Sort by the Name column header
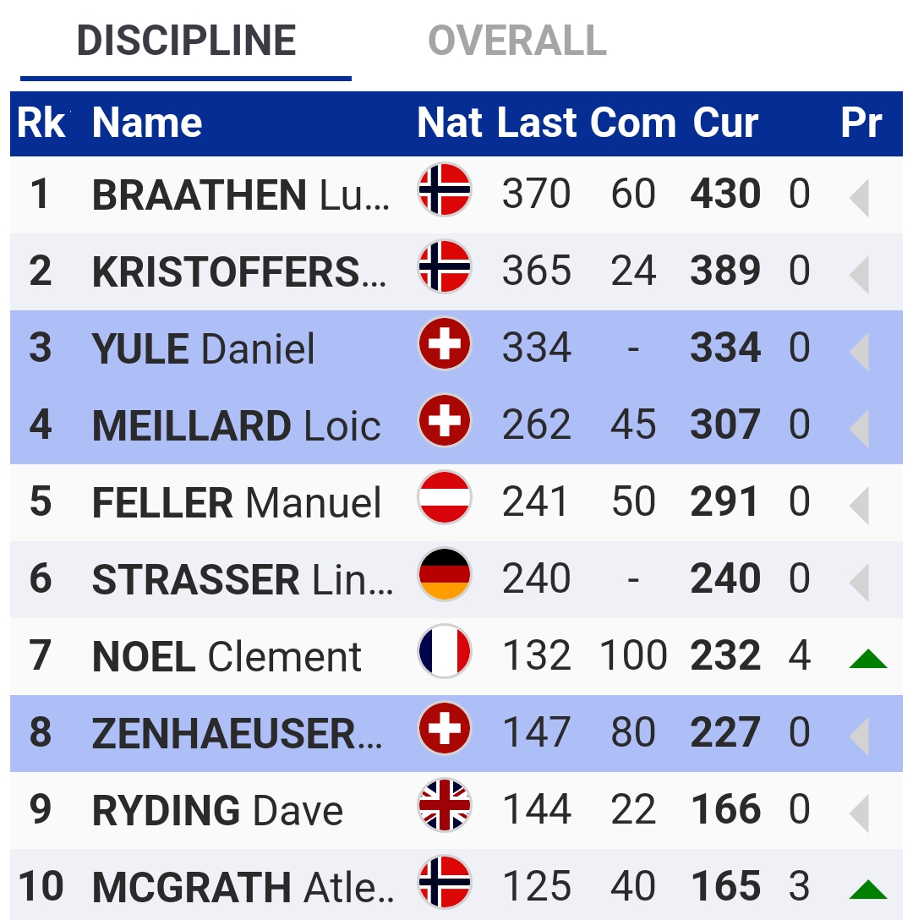913x920 pixels. pyautogui.click(x=147, y=123)
